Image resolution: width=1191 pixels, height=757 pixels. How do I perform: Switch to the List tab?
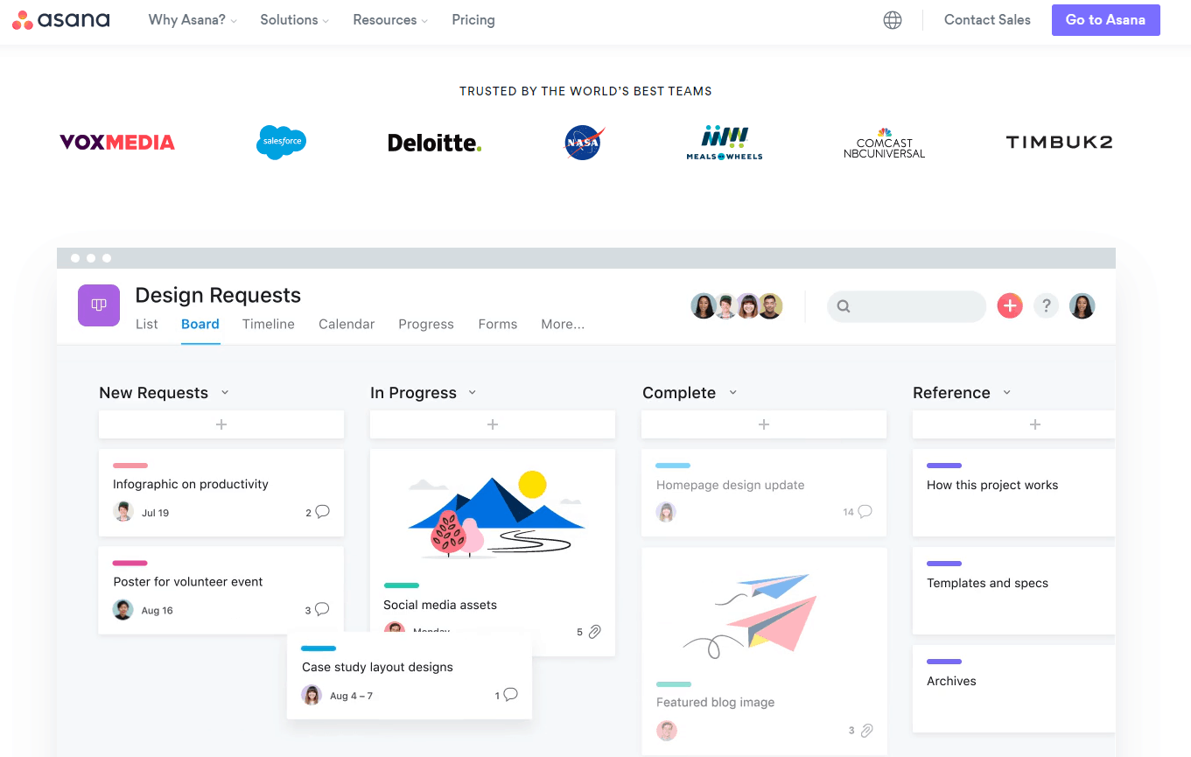coord(147,324)
